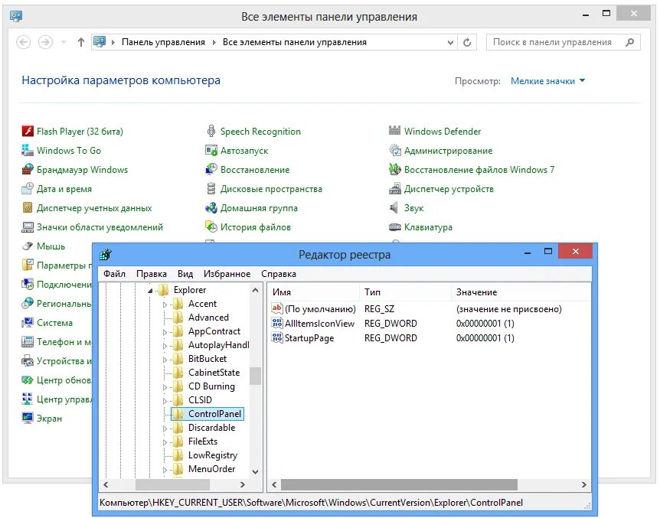This screenshot has width=660, height=518.
Task: Click the Forward navigation button
Action: [x=45, y=42]
